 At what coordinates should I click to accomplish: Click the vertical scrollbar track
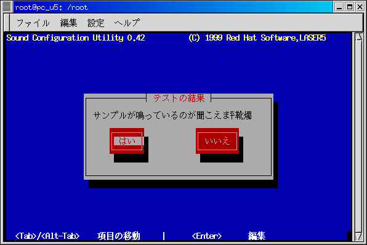coord(359,137)
